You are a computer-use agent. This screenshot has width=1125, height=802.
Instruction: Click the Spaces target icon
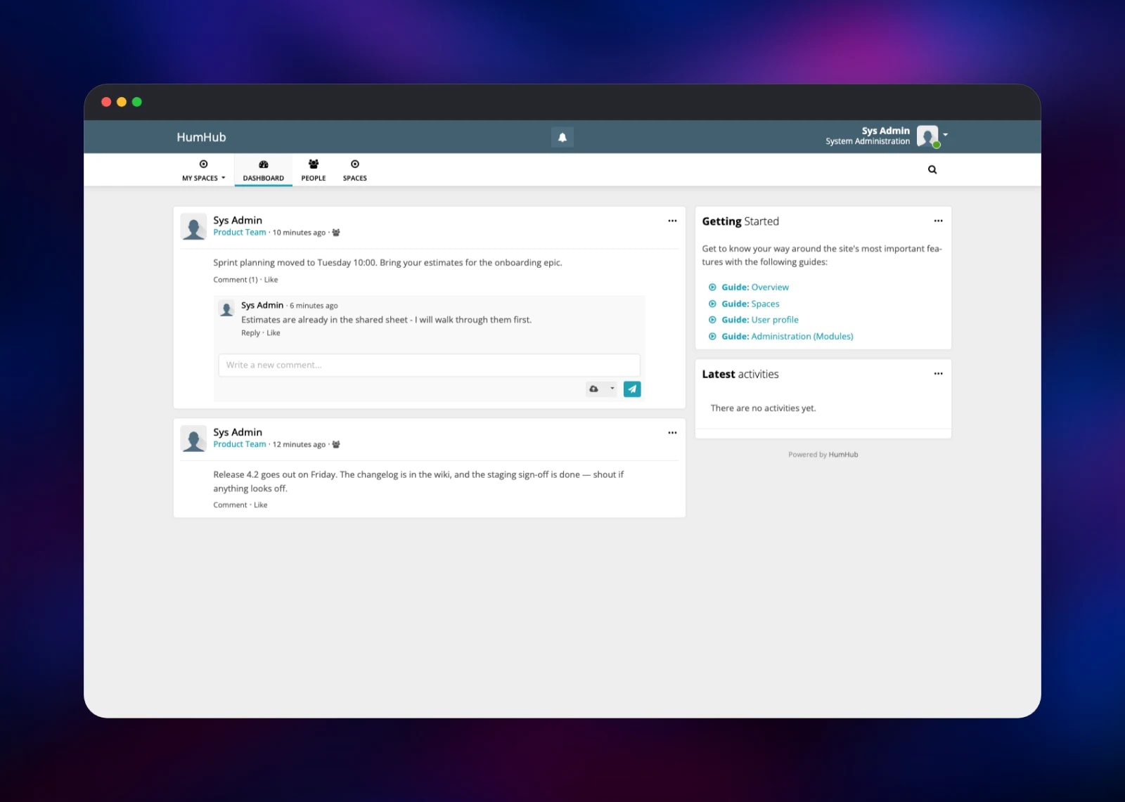pos(355,164)
